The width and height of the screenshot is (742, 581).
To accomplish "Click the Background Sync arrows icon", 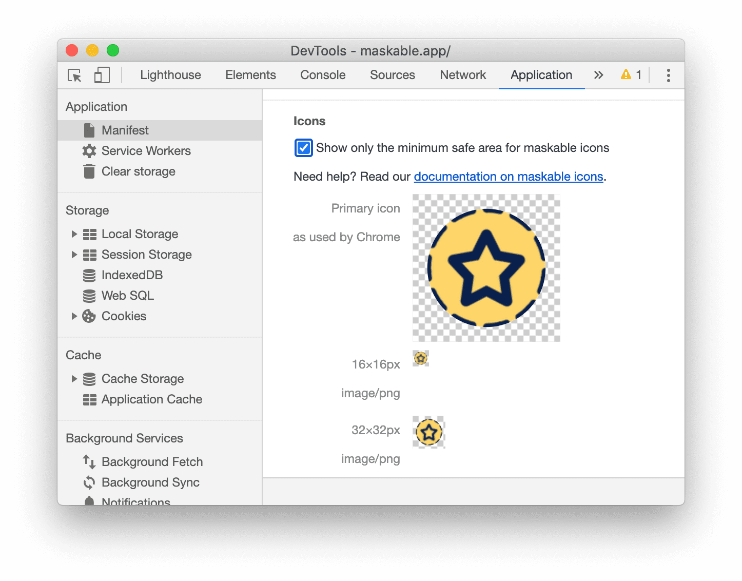I will (89, 482).
